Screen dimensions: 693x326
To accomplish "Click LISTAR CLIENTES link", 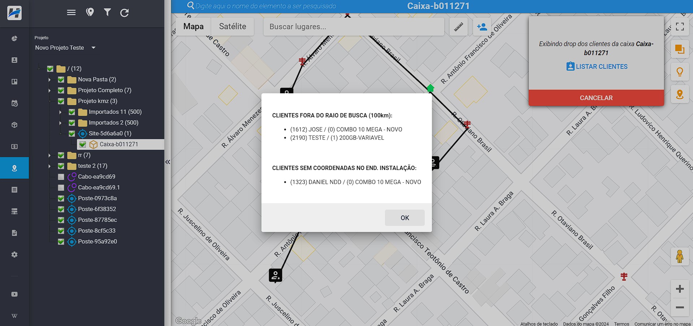I will (597, 67).
